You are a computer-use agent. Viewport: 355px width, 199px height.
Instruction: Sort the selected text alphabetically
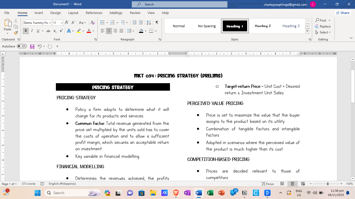(x=149, y=23)
